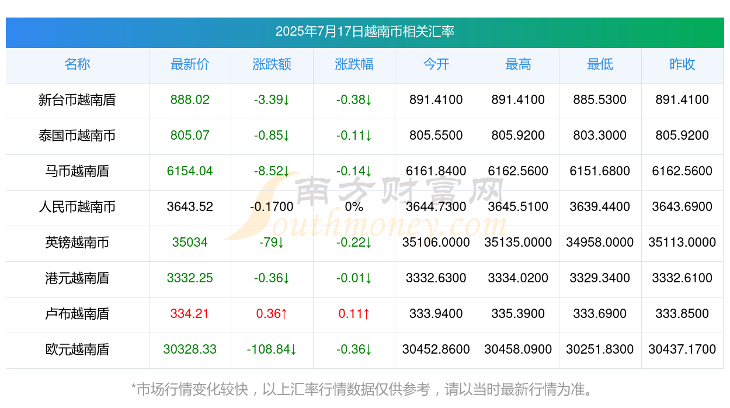Click high value 3645.5100
Screen dimensions: 730x408
[x=518, y=207]
